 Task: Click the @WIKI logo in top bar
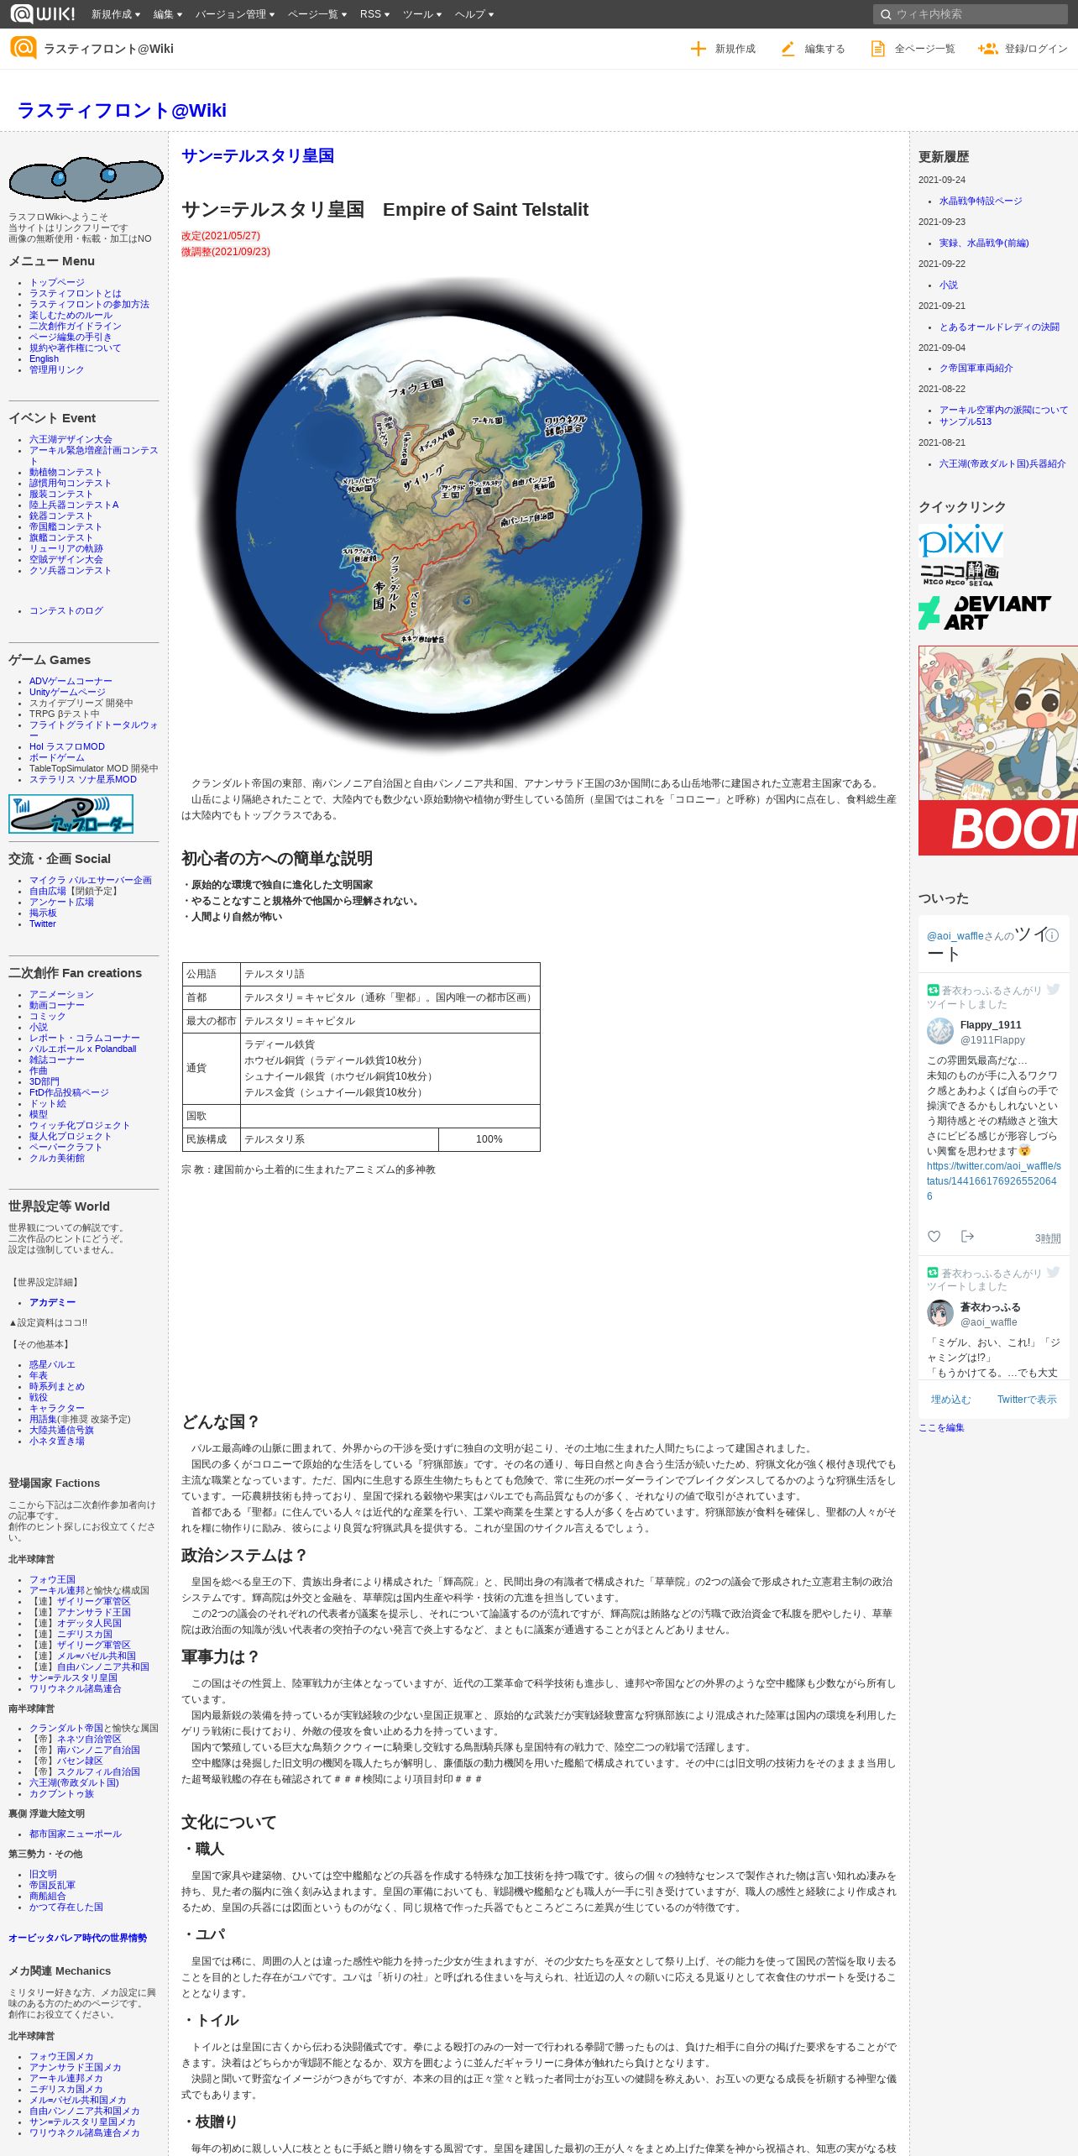point(43,13)
